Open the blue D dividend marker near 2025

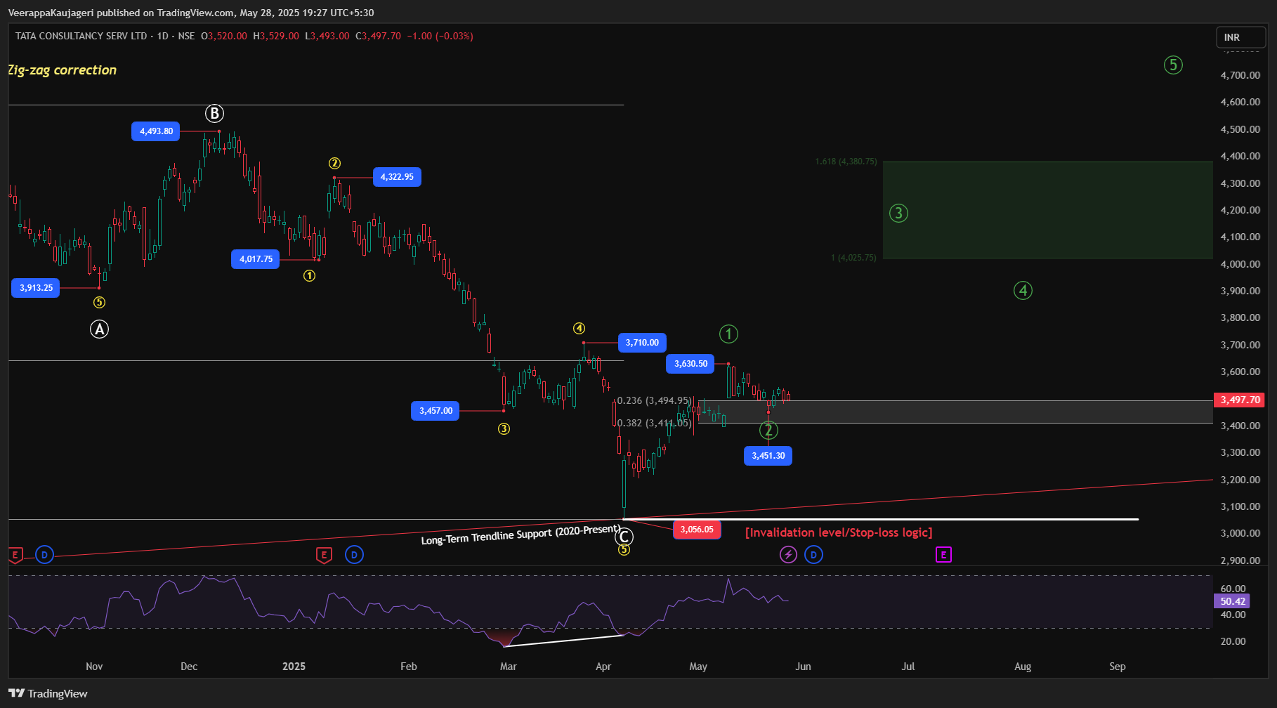click(354, 555)
